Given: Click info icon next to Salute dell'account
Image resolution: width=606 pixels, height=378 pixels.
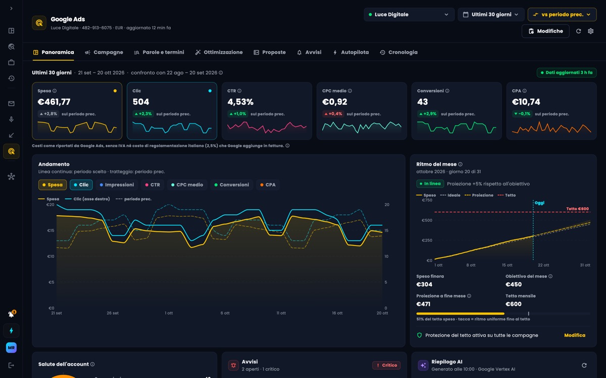Looking at the screenshot, I should click(92, 364).
